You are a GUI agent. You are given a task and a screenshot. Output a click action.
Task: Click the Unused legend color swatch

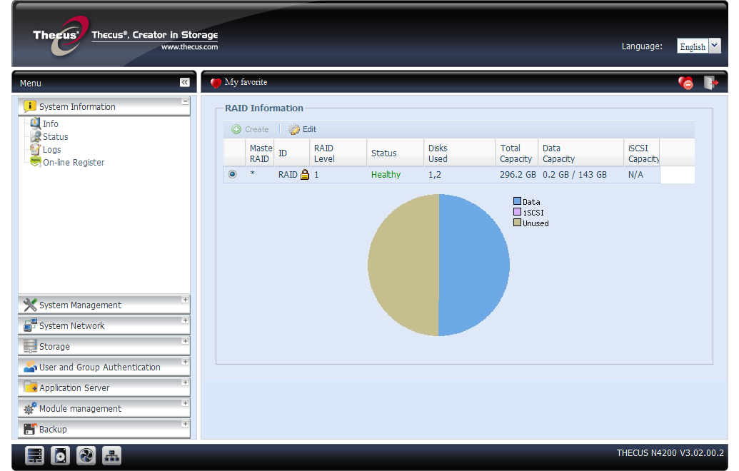pos(517,223)
